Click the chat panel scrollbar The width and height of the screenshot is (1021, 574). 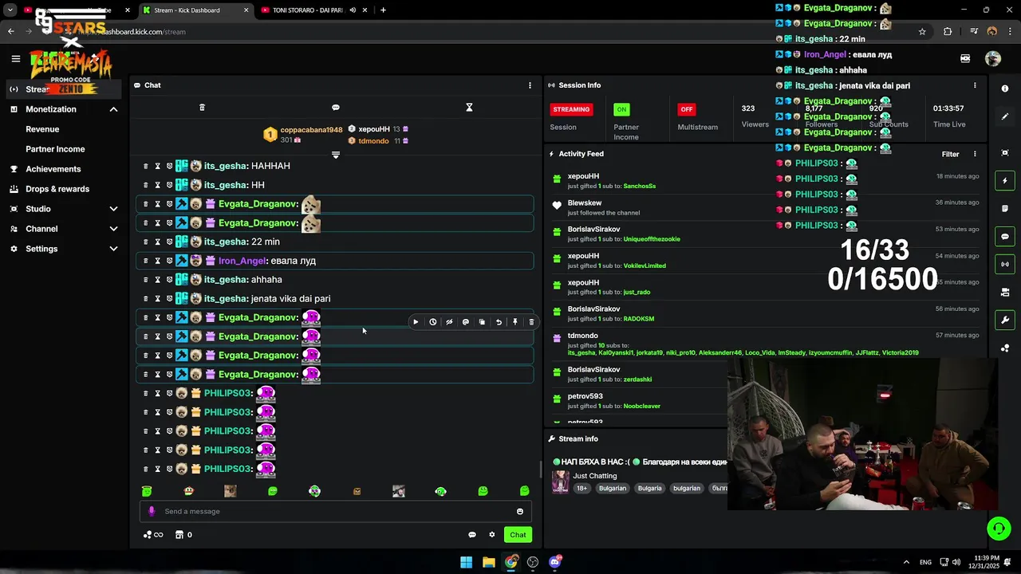click(541, 469)
